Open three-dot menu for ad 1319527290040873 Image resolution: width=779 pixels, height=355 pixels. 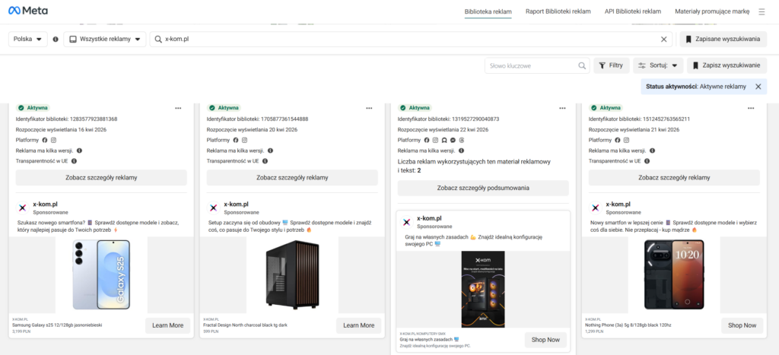tap(562, 108)
